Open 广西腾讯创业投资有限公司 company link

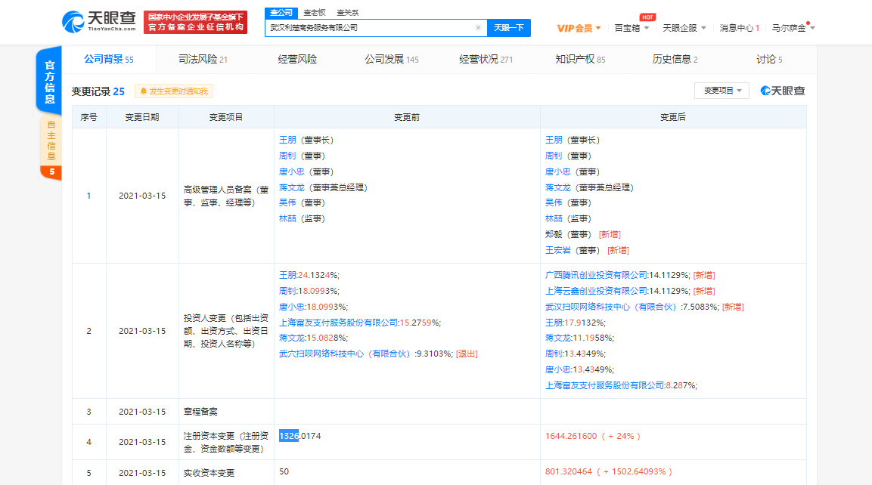click(x=596, y=275)
